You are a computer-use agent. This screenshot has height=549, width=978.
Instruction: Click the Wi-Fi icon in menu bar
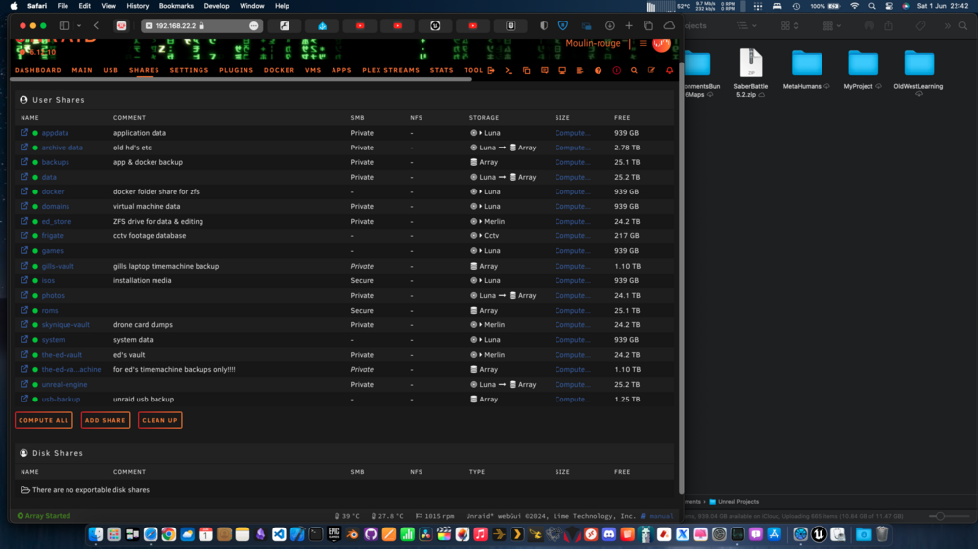[855, 6]
